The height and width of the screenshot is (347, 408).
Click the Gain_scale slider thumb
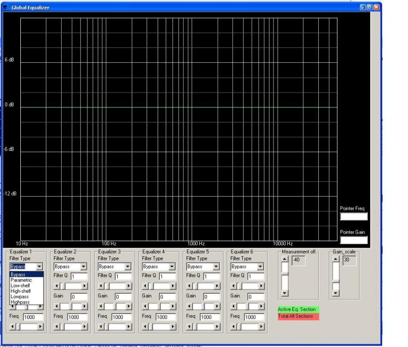pos(336,281)
